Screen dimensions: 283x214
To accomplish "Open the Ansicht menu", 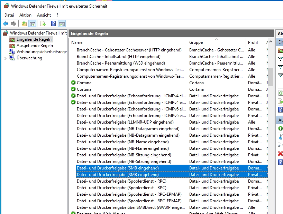I will click(x=44, y=15).
